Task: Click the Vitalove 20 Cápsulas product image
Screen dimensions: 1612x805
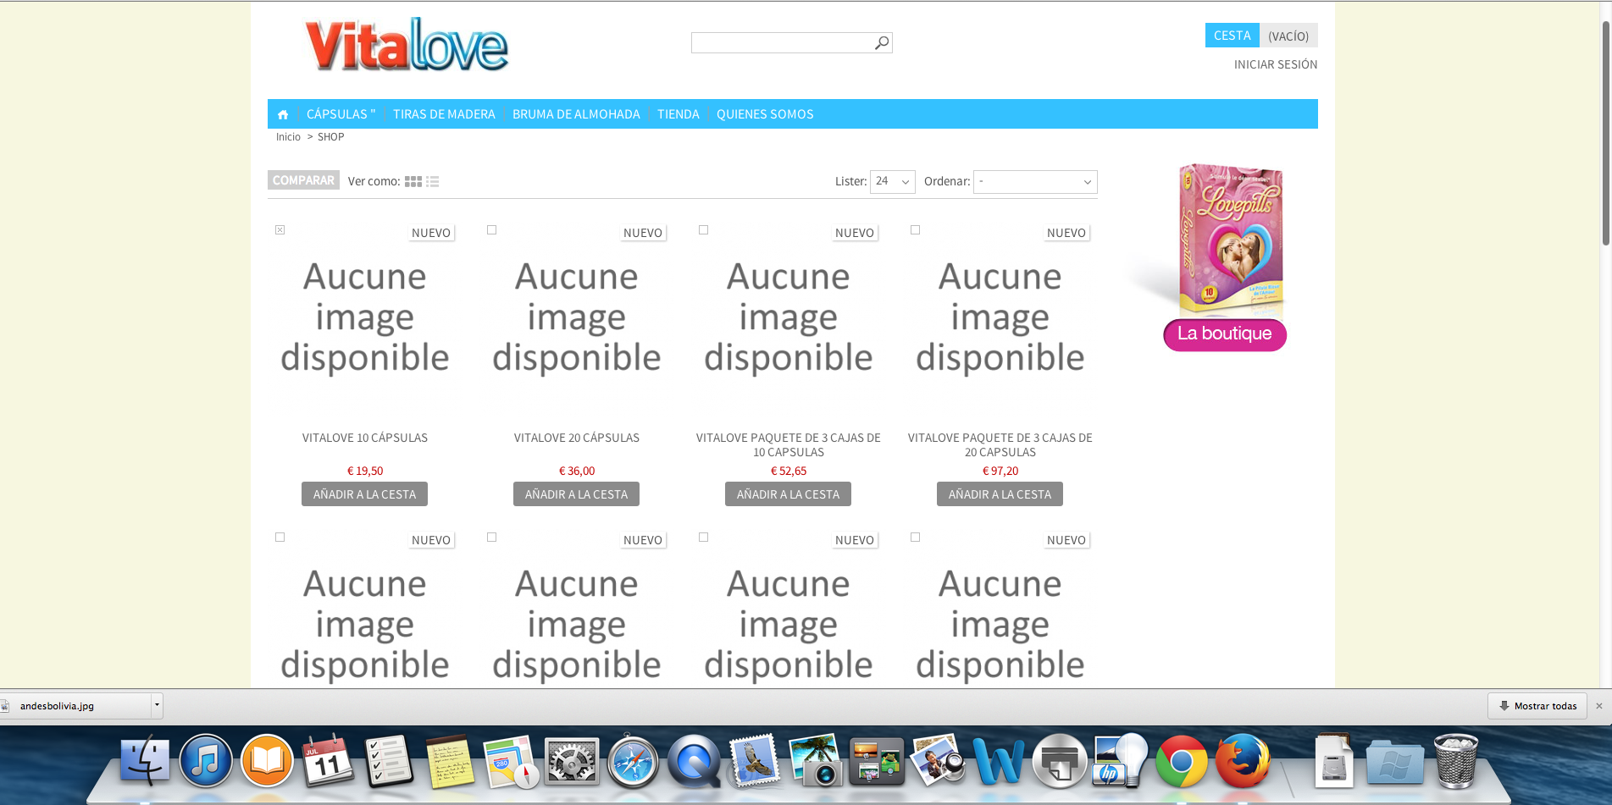Action: [577, 317]
